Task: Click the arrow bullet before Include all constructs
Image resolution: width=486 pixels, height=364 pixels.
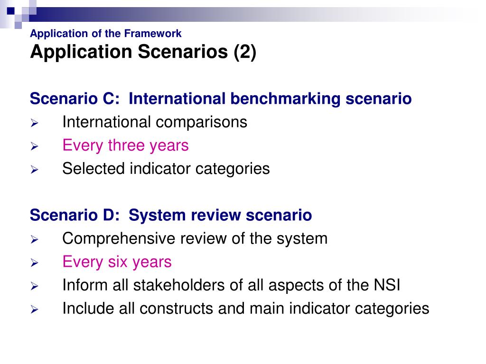Action: [34, 309]
